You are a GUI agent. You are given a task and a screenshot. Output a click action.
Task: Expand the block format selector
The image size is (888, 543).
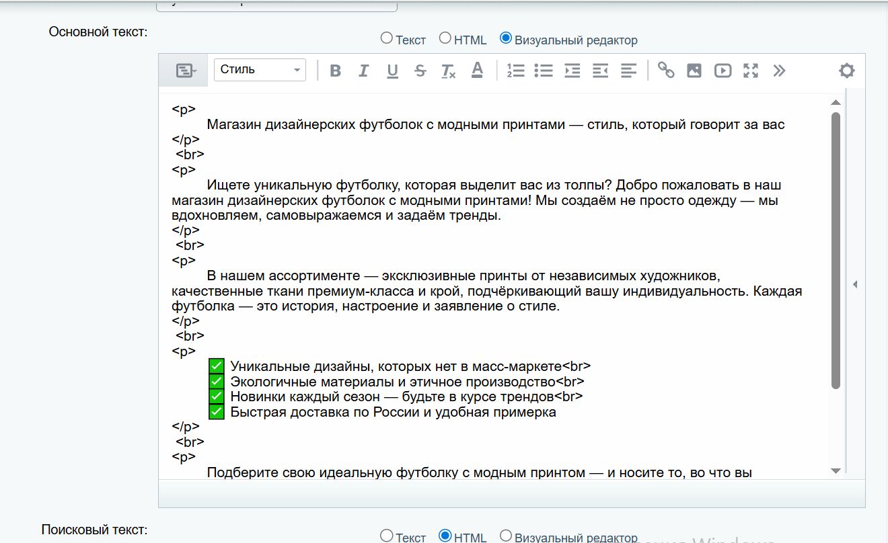pyautogui.click(x=183, y=70)
